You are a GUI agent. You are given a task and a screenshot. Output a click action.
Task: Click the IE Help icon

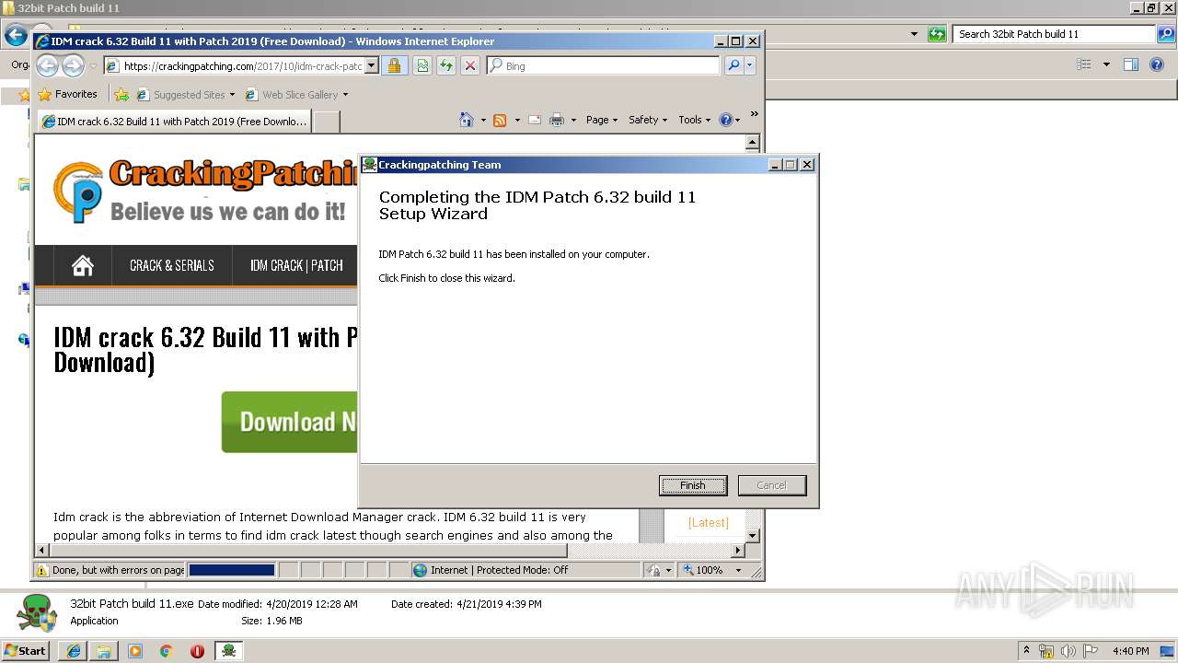(x=725, y=120)
